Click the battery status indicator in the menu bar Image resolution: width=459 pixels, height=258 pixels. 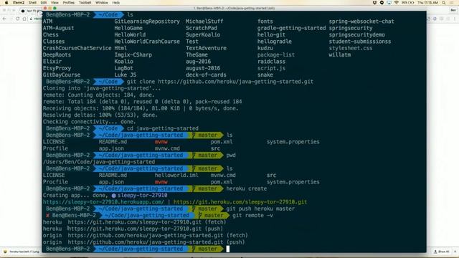point(408,2)
